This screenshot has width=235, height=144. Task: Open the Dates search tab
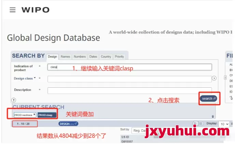93,57
